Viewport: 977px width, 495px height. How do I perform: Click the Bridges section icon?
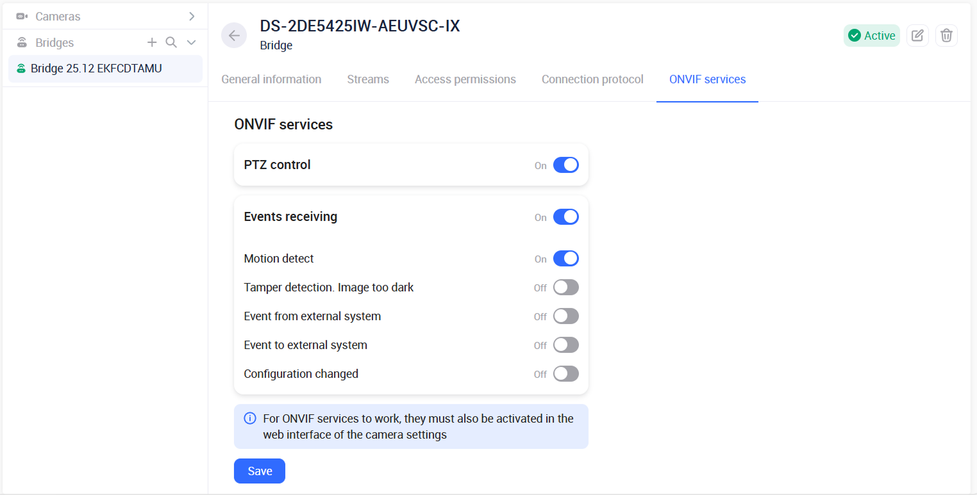point(22,43)
